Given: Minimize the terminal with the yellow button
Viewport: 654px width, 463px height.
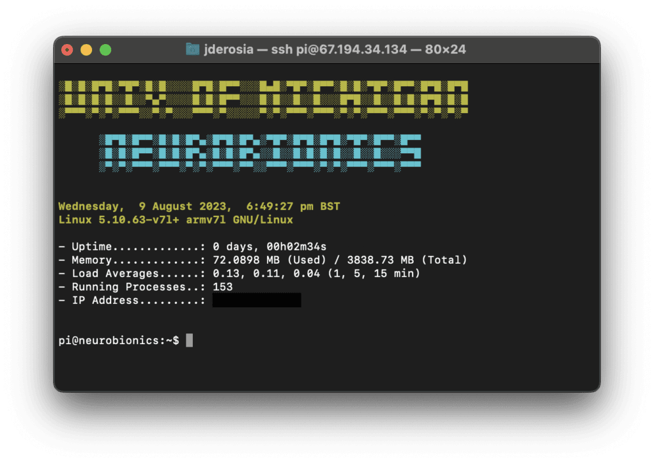Looking at the screenshot, I should [x=86, y=50].
